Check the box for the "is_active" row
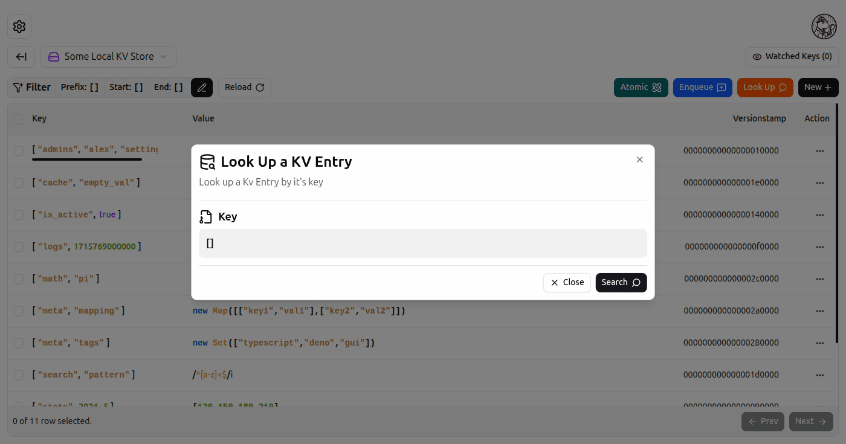 click(x=19, y=214)
